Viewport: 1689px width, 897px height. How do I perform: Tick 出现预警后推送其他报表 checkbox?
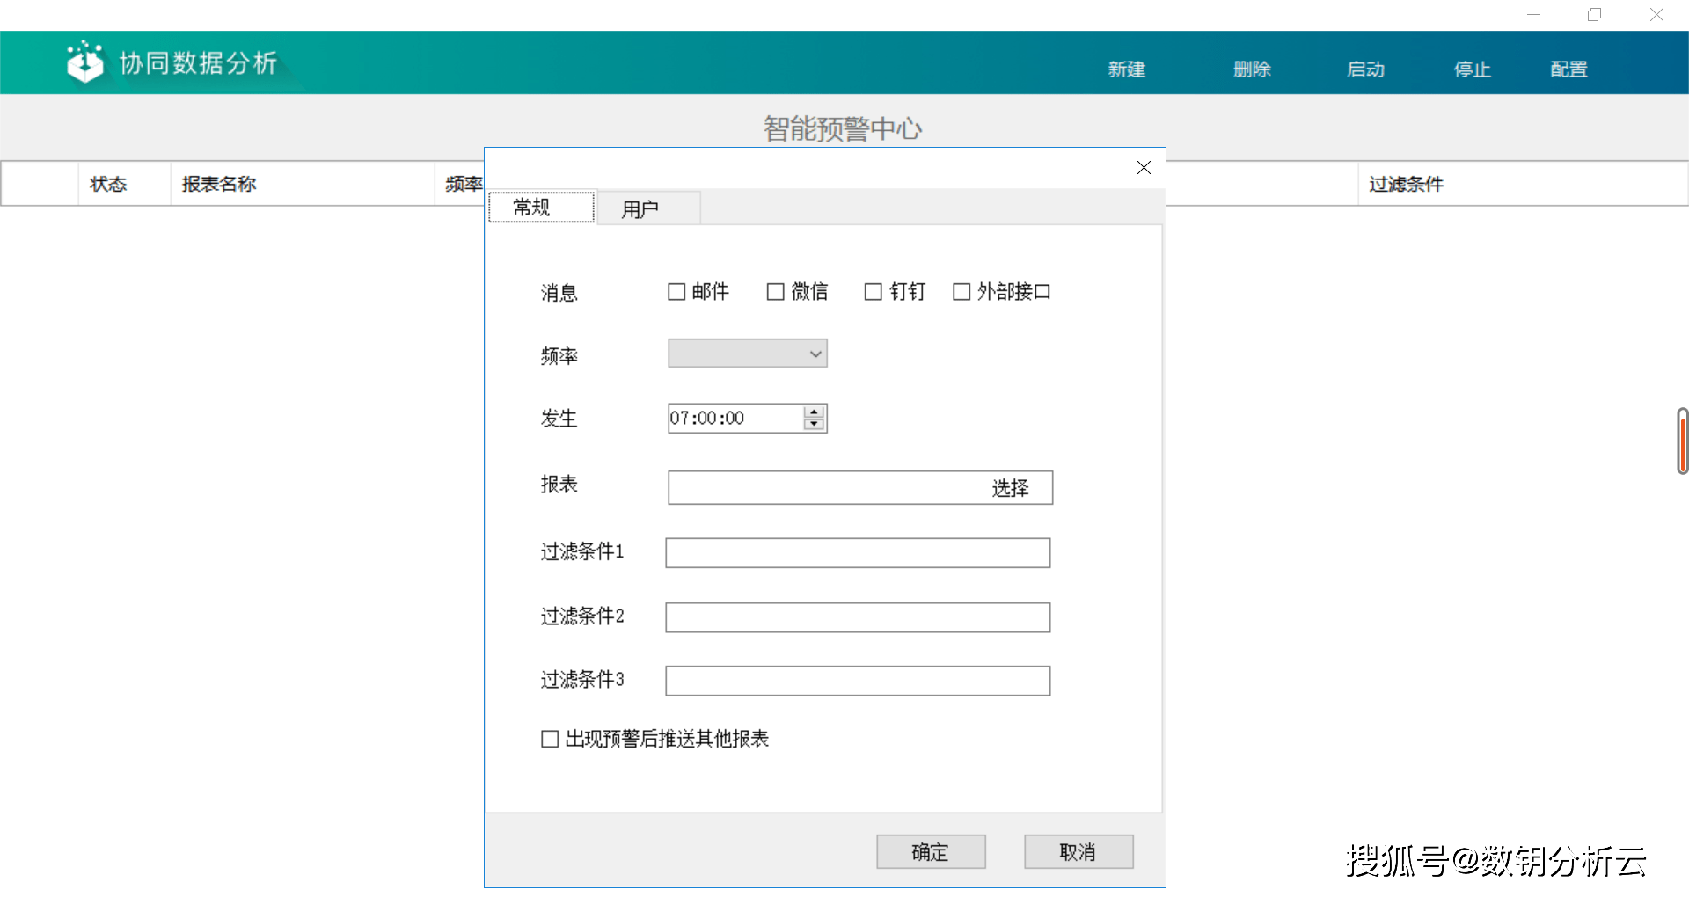pyautogui.click(x=550, y=739)
